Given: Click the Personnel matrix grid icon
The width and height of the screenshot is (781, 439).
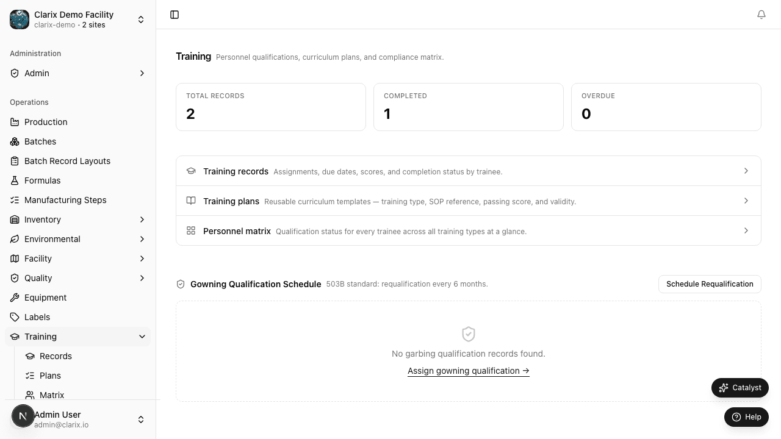Looking at the screenshot, I should 191,230.
